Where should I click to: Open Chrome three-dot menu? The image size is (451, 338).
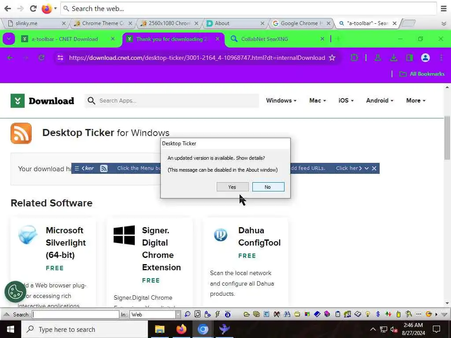point(441,58)
